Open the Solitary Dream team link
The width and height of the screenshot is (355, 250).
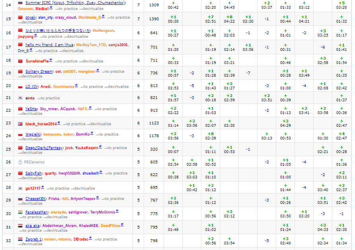(x=39, y=72)
